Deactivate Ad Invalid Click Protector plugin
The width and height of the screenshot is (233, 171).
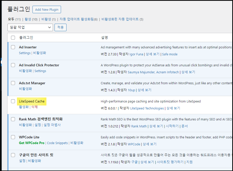coord(25,71)
